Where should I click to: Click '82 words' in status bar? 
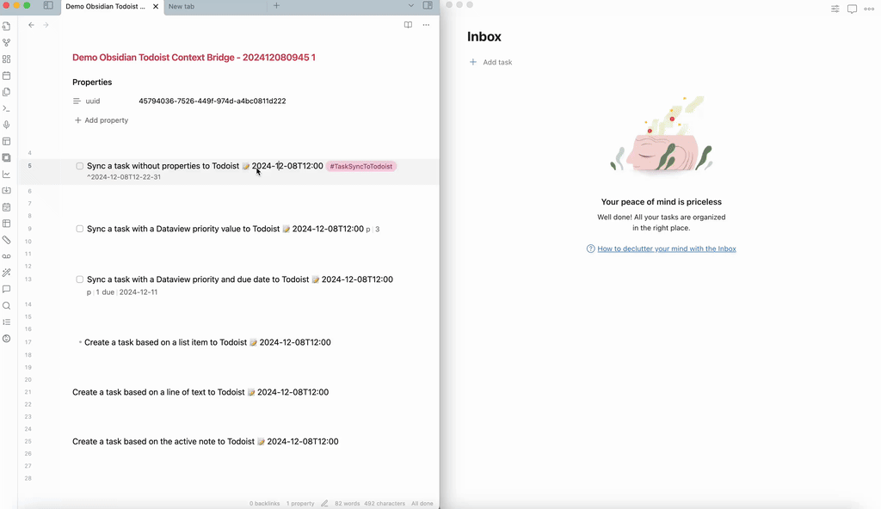(348, 503)
